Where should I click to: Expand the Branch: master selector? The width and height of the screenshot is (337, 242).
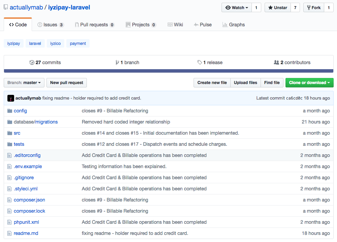(24, 83)
